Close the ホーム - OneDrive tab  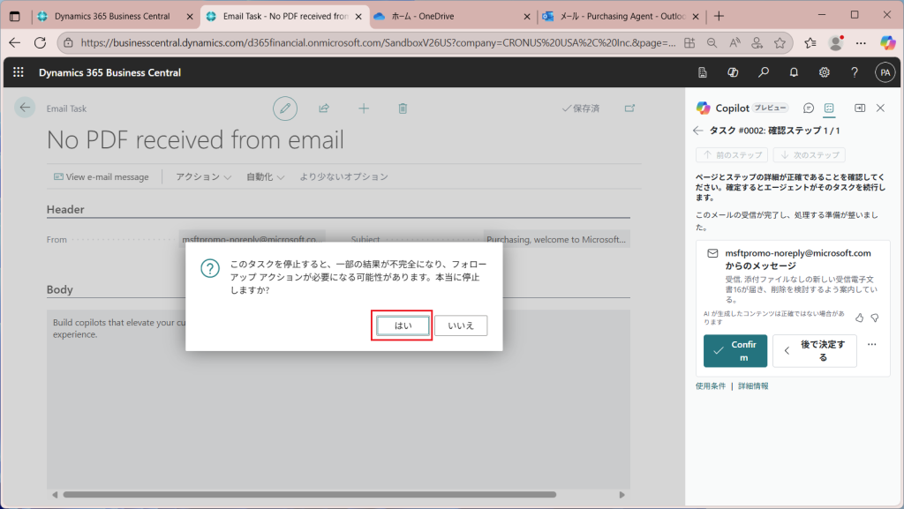coord(526,17)
